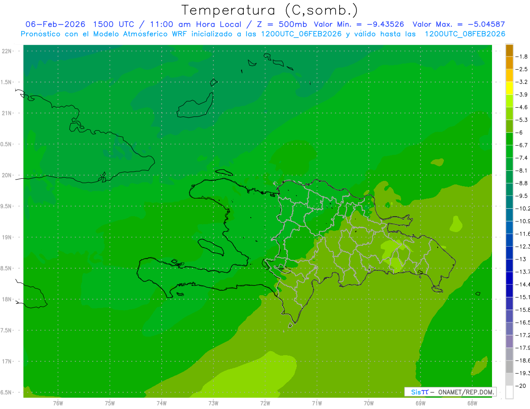Click the "-4.6" color scale label
Image resolution: width=530 pixels, height=409 pixels.
pos(522,107)
